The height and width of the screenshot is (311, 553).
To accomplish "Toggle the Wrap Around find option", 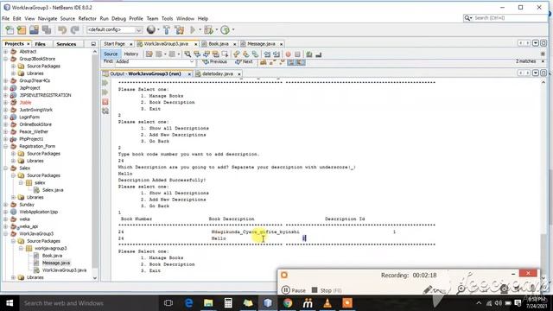I will [300, 62].
